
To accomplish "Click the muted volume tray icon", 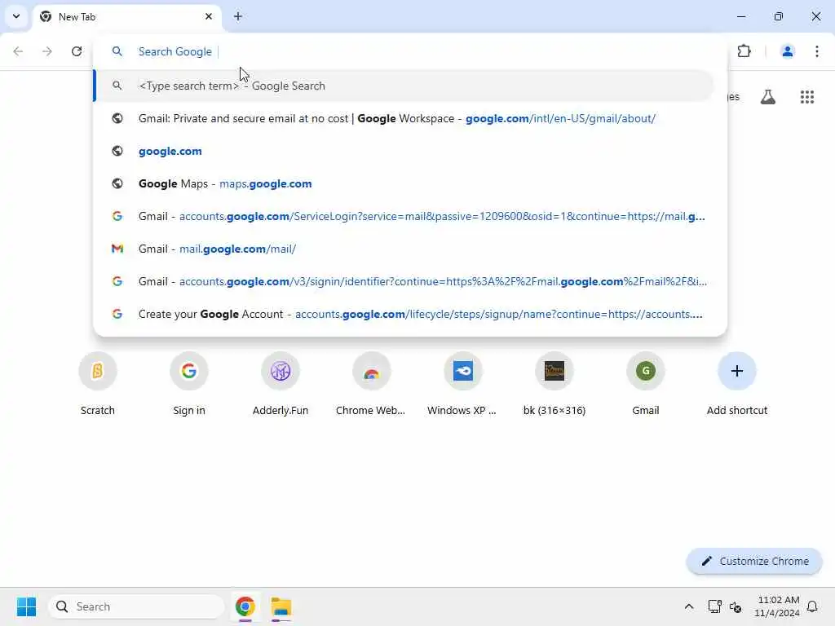I will [x=736, y=606].
